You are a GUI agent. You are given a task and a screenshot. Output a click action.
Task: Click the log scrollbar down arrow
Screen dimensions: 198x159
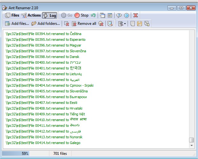192,146
